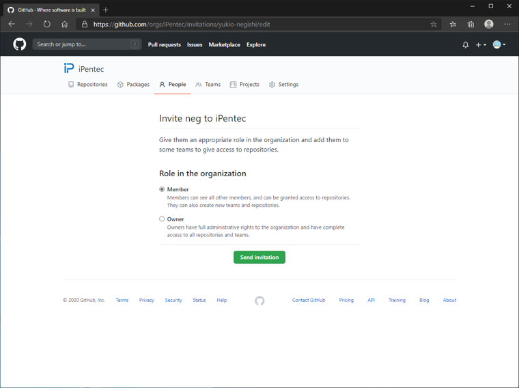The image size is (519, 388).
Task: Click the Invite neg to iPentec heading
Action: [x=203, y=118]
